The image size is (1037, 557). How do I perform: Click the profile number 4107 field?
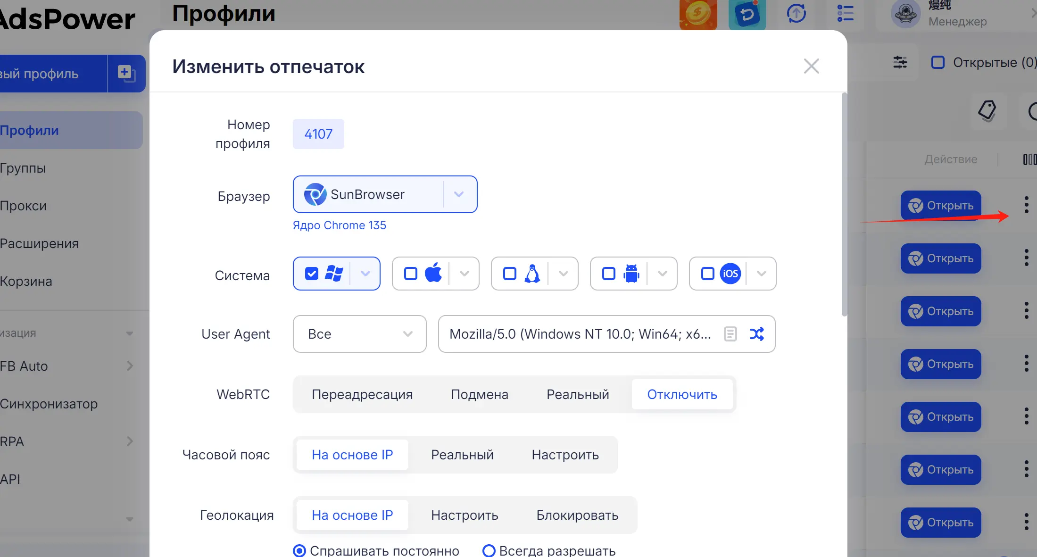click(x=318, y=134)
